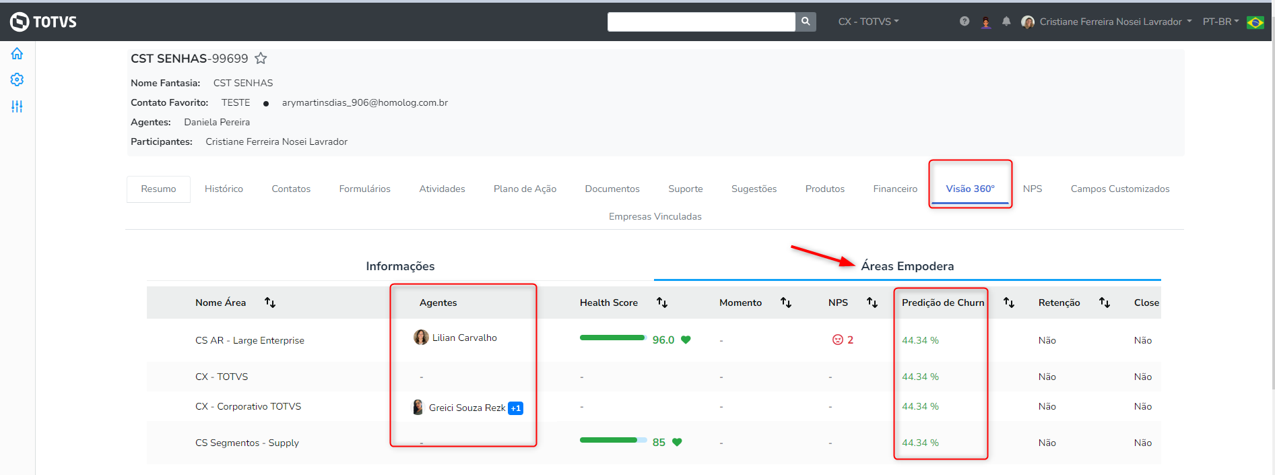
Task: Open the home icon in sidebar
Action: 17,53
